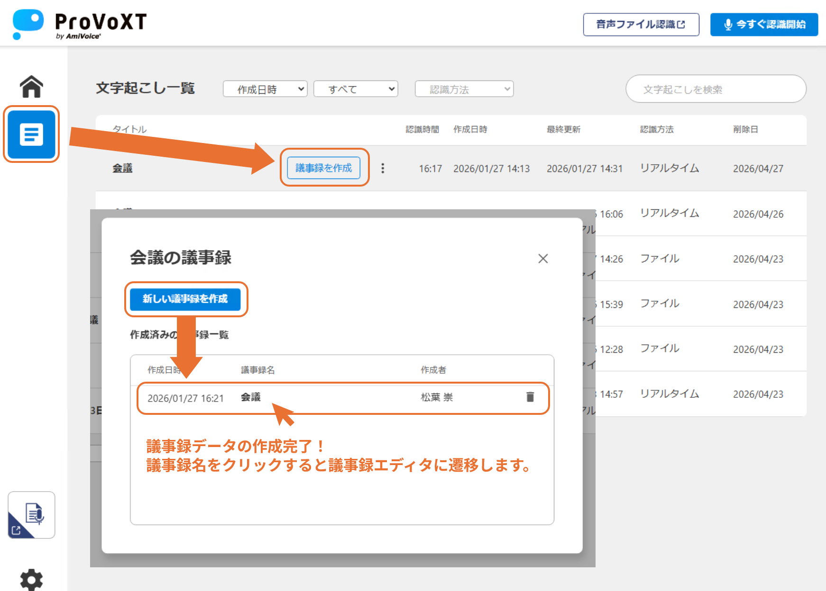
Task: Open the Home icon in sidebar
Action: [x=31, y=87]
